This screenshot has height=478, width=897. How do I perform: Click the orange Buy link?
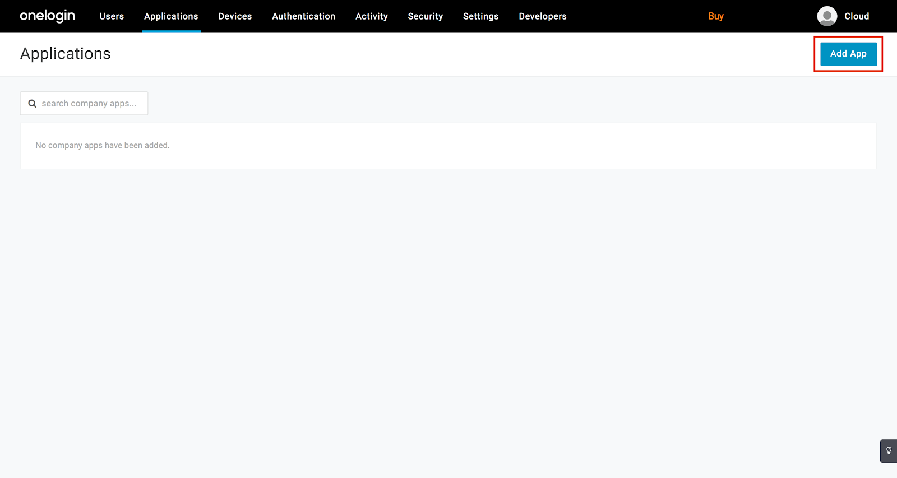click(x=715, y=16)
